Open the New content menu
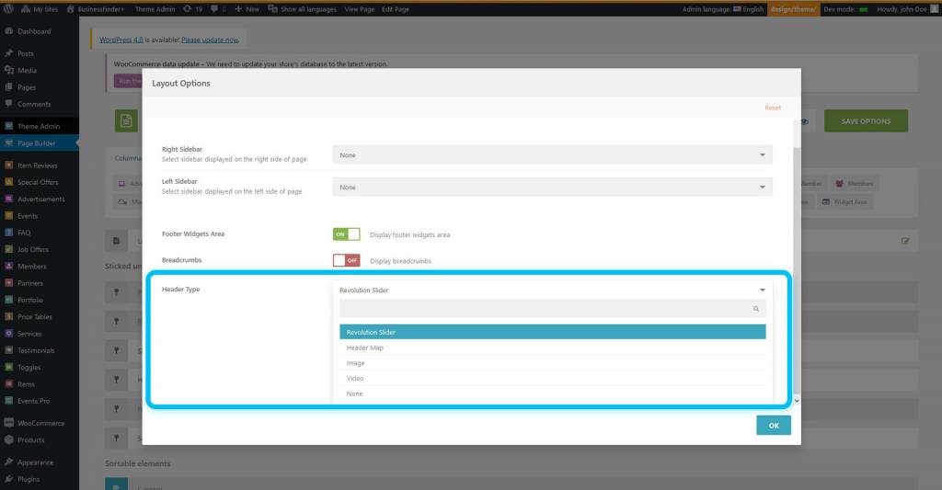 tap(247, 9)
